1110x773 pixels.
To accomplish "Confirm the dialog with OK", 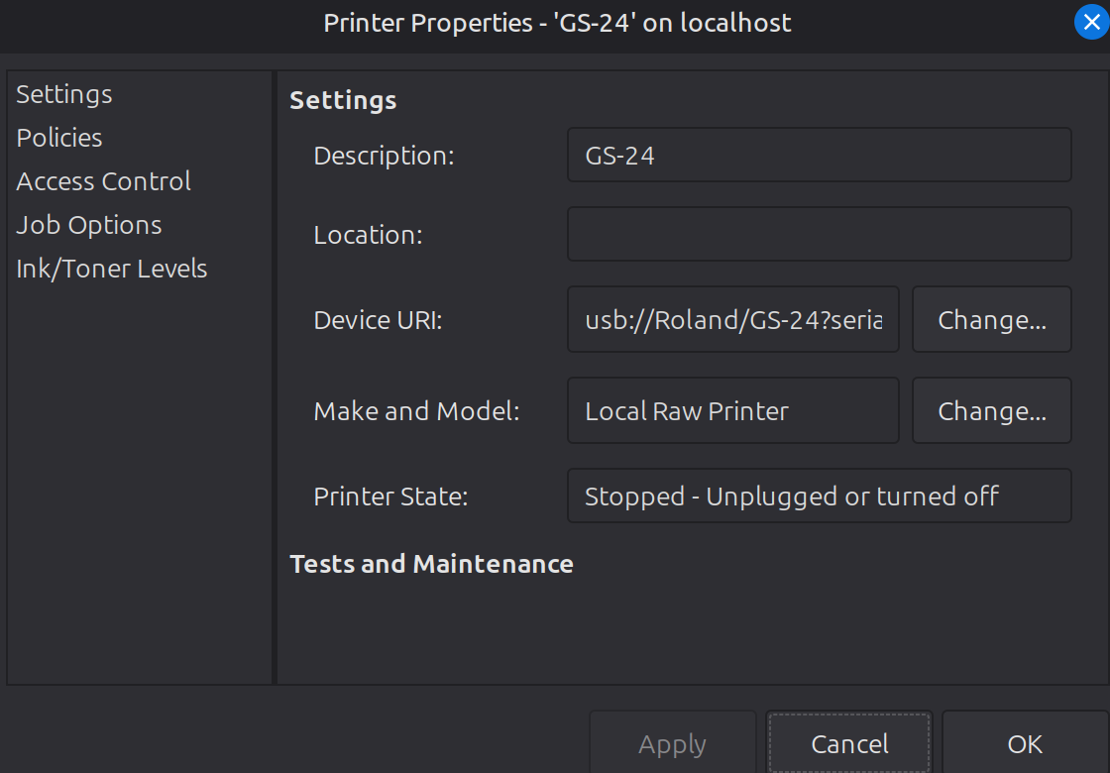I will tap(1025, 743).
